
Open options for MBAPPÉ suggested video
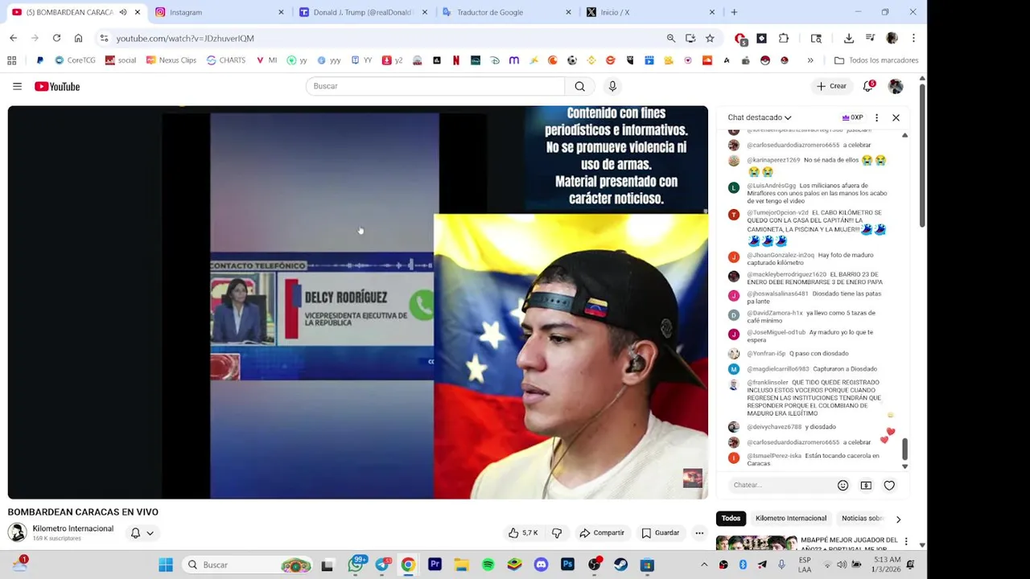tap(906, 541)
